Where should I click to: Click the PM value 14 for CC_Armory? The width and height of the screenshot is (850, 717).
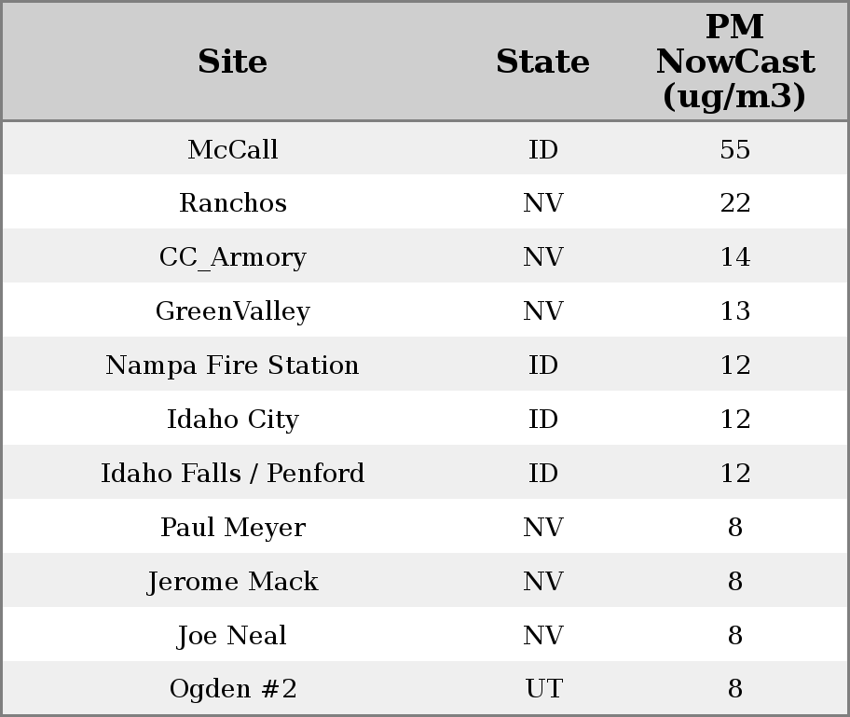(734, 257)
